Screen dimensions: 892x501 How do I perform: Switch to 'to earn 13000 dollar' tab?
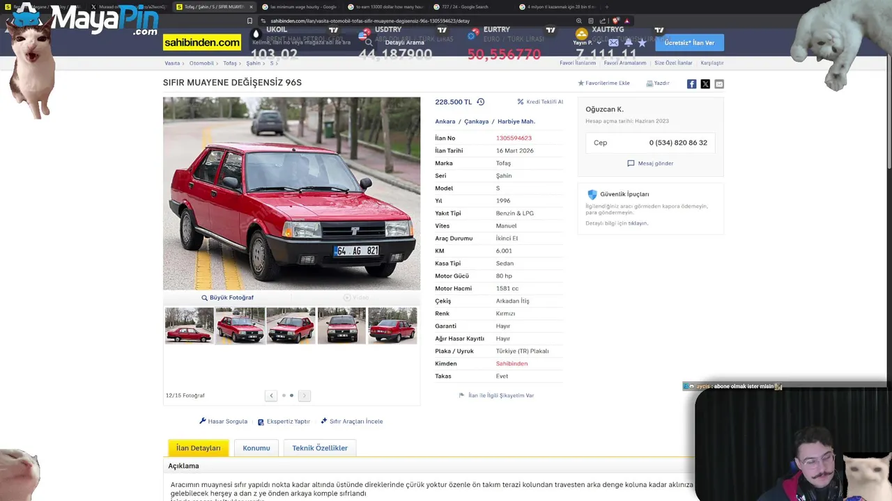(x=385, y=7)
